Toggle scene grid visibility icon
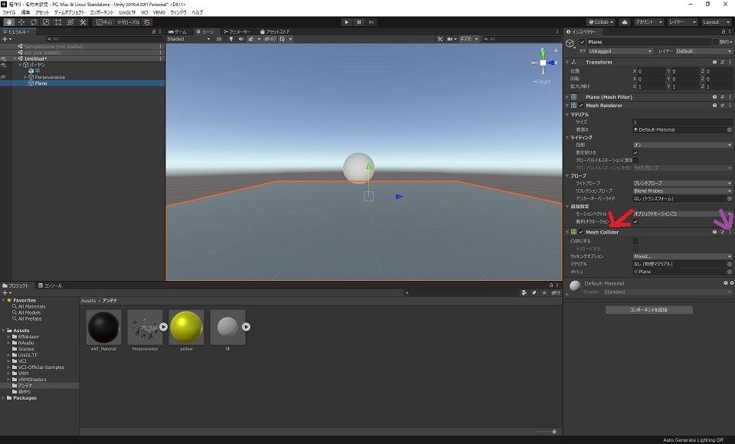The image size is (735, 444). click(283, 39)
